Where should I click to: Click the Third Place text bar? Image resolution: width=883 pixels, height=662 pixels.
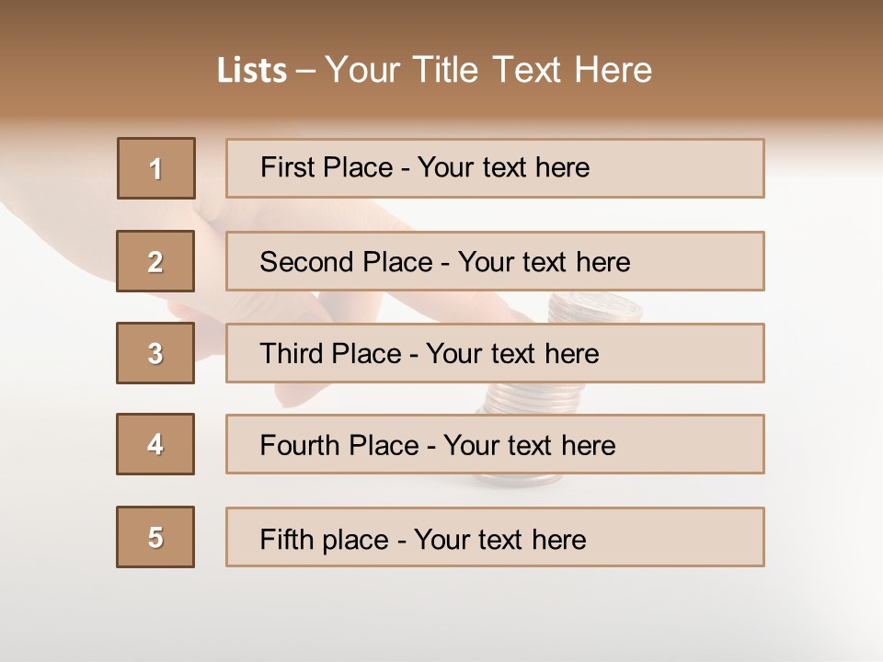(x=495, y=353)
